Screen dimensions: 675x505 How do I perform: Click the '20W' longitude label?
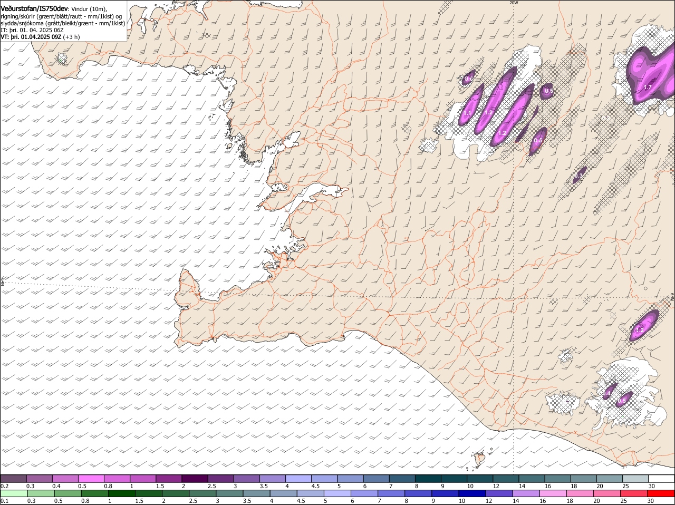pyautogui.click(x=514, y=3)
